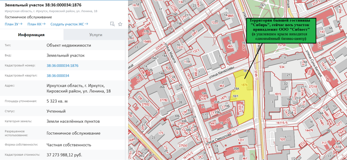
Task: Click 'Частная собственность' ownership value
Action: tap(69, 145)
